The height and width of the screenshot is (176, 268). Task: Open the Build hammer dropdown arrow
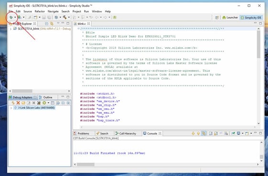[69, 17]
